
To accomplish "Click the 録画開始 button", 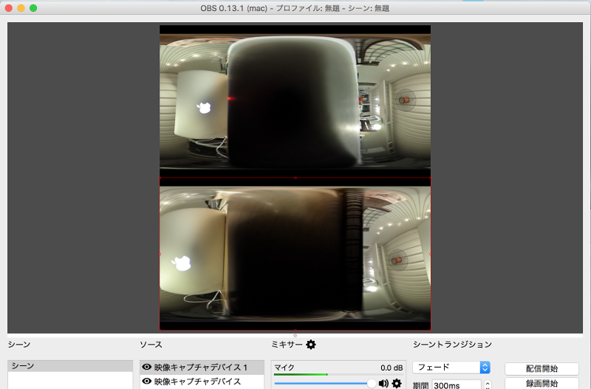I will click(542, 383).
